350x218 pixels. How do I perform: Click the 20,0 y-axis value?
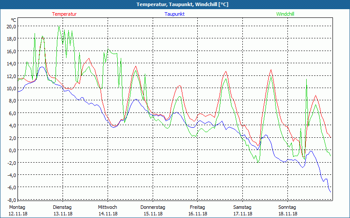click(x=11, y=26)
